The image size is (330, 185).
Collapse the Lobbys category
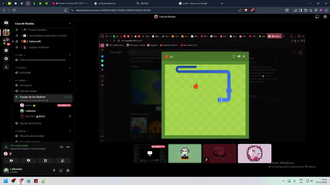22,80
